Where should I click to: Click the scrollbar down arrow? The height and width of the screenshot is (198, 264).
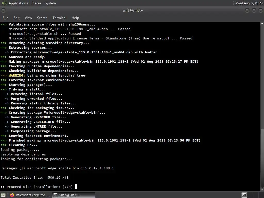click(262, 189)
